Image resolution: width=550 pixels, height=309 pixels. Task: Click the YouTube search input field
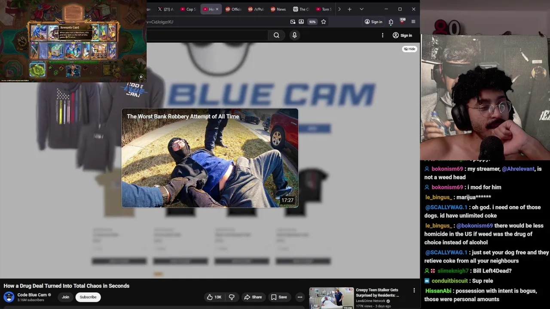coord(208,35)
